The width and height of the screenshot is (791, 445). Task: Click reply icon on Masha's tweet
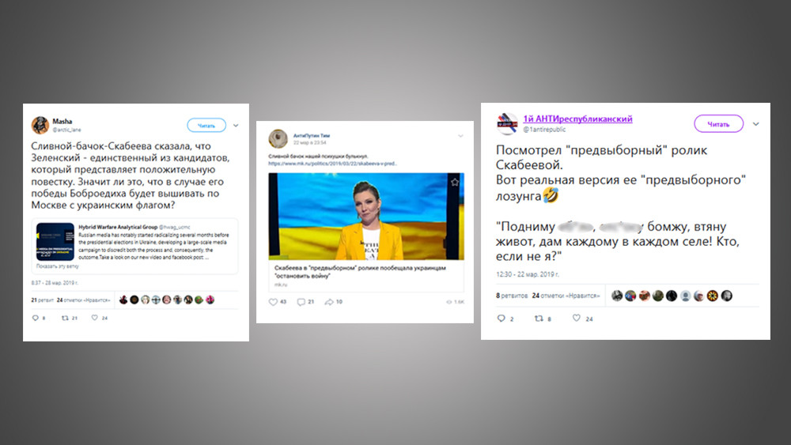click(36, 318)
